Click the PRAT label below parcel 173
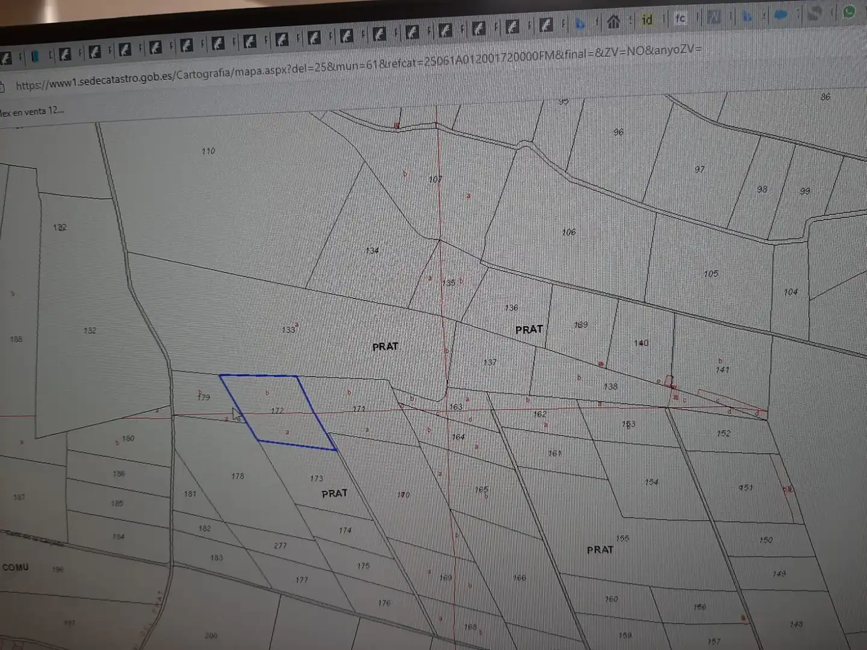Viewport: 867px width, 650px height. click(x=334, y=494)
